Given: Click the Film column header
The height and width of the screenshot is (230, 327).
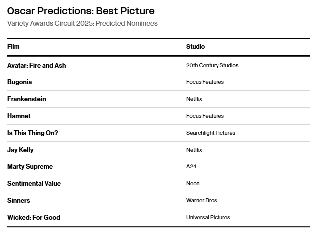Looking at the screenshot, I should point(13,47).
